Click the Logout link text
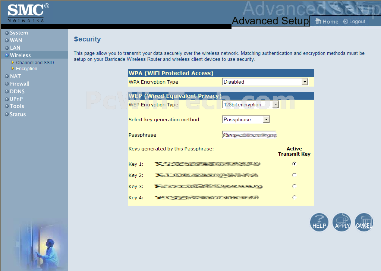The width and height of the screenshot is (381, 271). click(357, 21)
